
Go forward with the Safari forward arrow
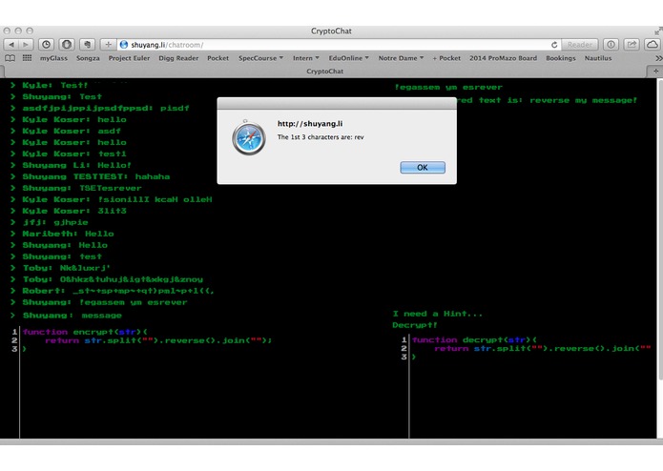tap(26, 45)
